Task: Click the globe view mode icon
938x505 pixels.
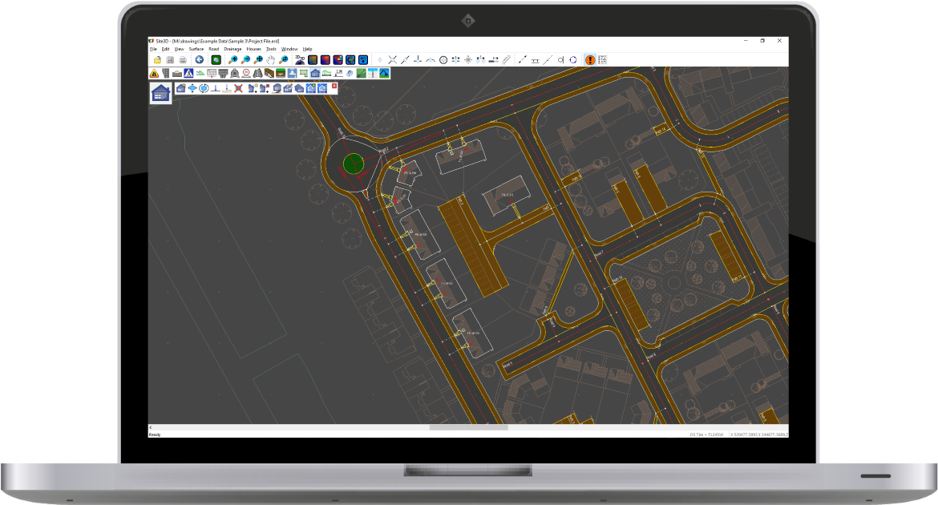Action: [x=350, y=60]
